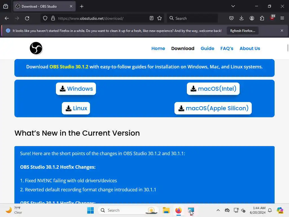Open the Guide navigation link
This screenshot has height=217, width=289.
207,49
